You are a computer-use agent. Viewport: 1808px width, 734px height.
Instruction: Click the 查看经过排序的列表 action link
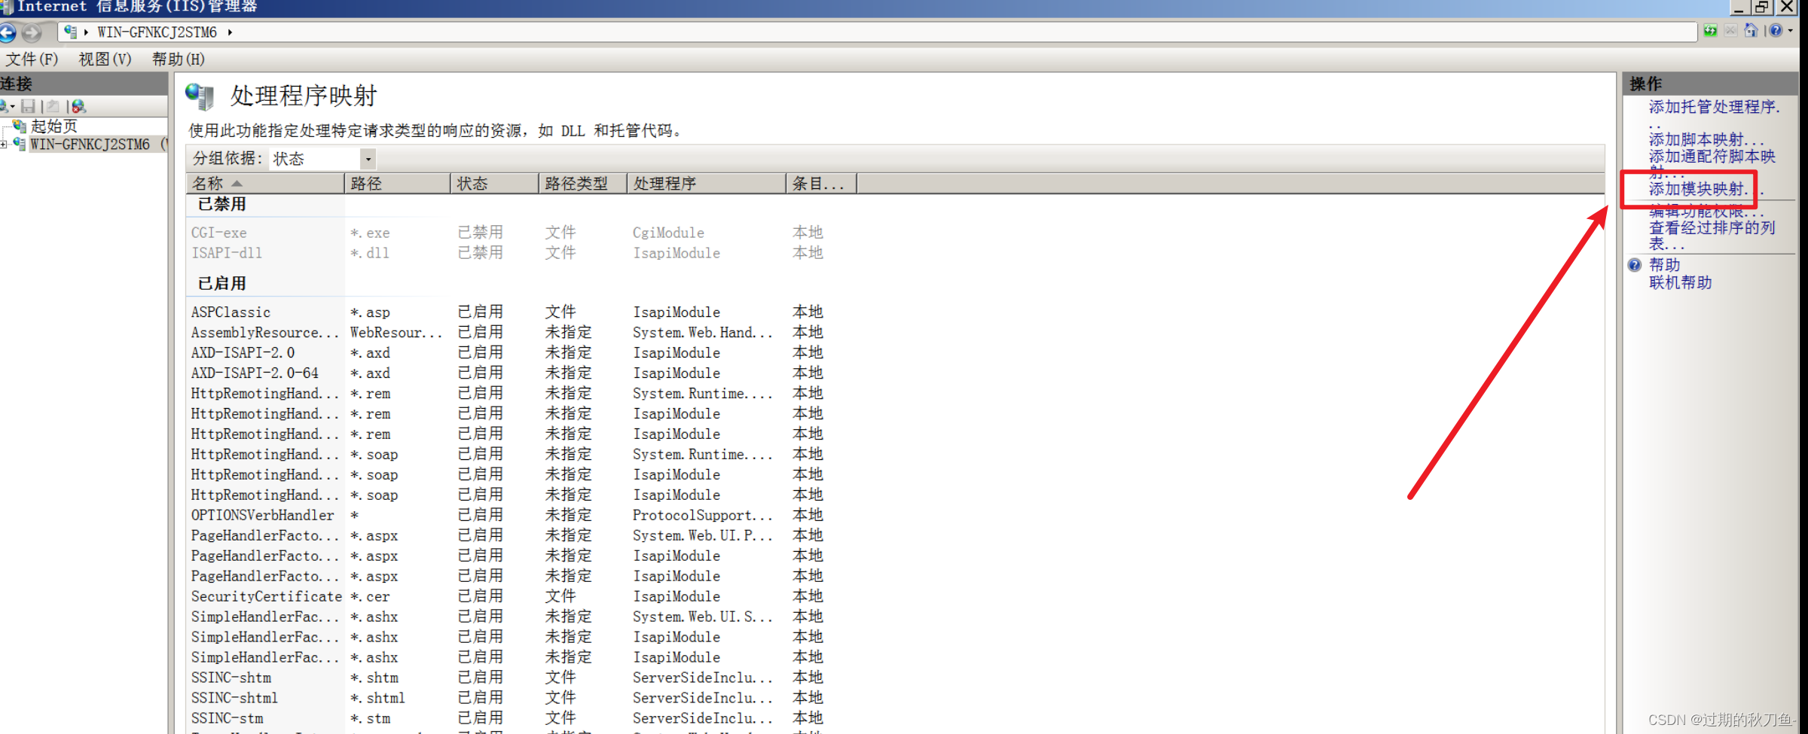1712,236
